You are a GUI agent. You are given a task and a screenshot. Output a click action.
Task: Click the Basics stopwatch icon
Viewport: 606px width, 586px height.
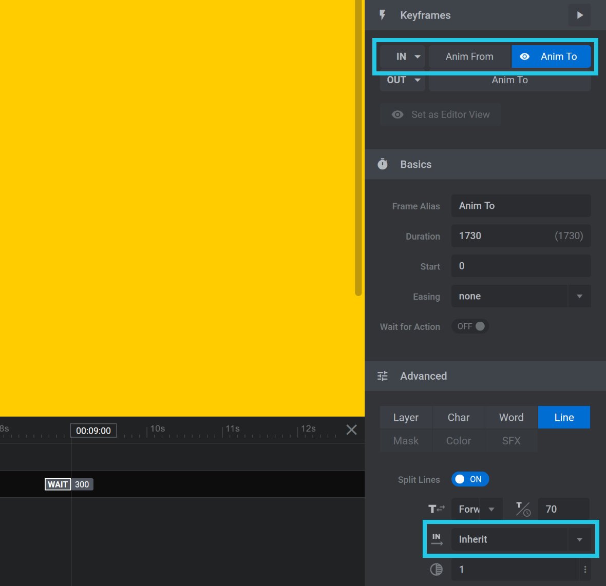(383, 164)
